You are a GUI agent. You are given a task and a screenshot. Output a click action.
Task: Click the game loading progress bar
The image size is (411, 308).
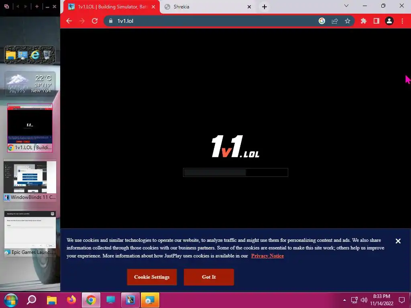point(235,172)
